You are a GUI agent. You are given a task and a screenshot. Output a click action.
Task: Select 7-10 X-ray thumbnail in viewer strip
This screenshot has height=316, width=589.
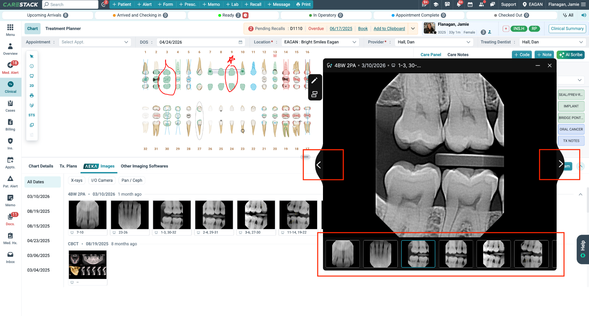(343, 254)
